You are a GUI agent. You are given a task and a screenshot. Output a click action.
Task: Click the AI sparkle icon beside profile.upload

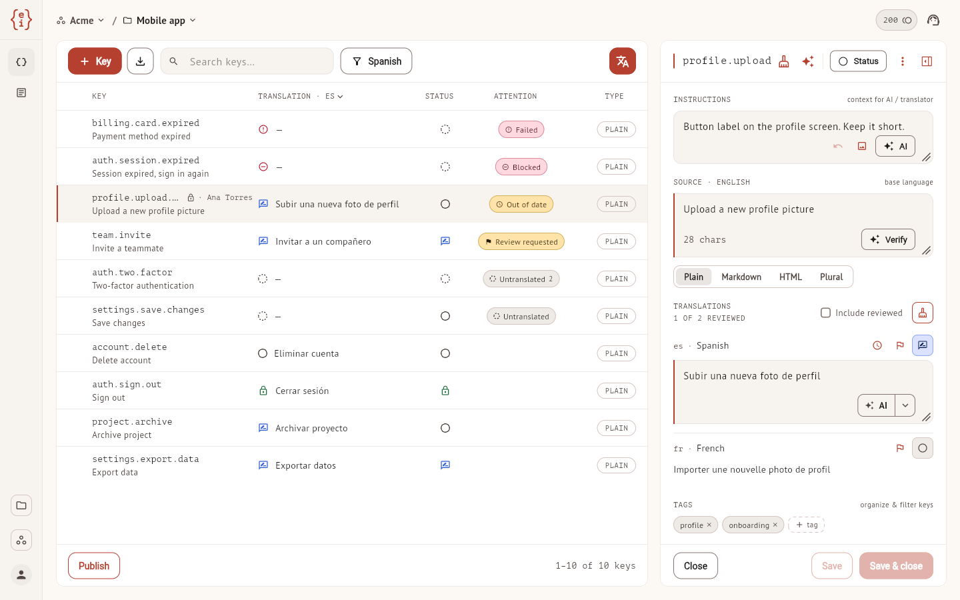click(x=808, y=61)
